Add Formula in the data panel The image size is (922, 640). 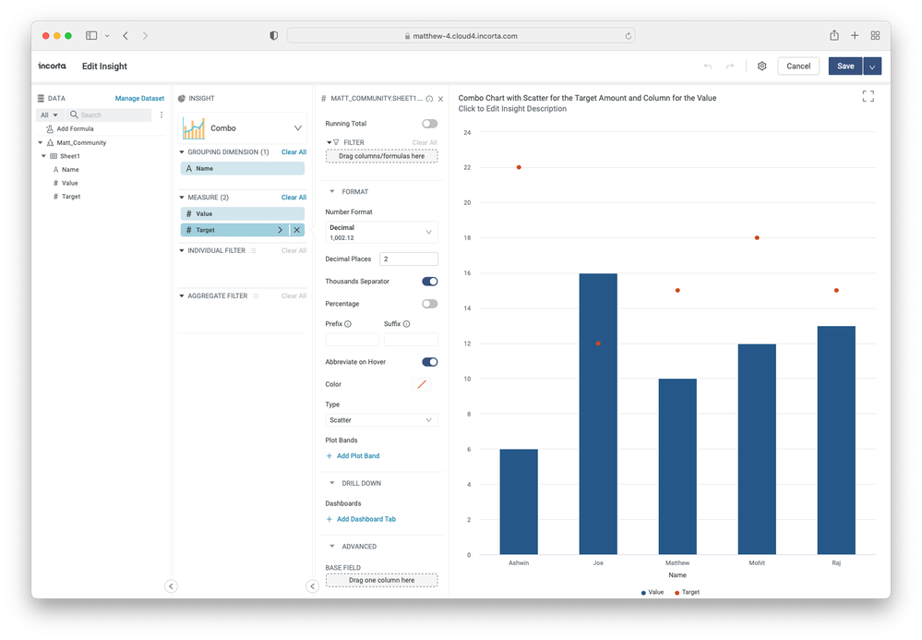coord(75,129)
